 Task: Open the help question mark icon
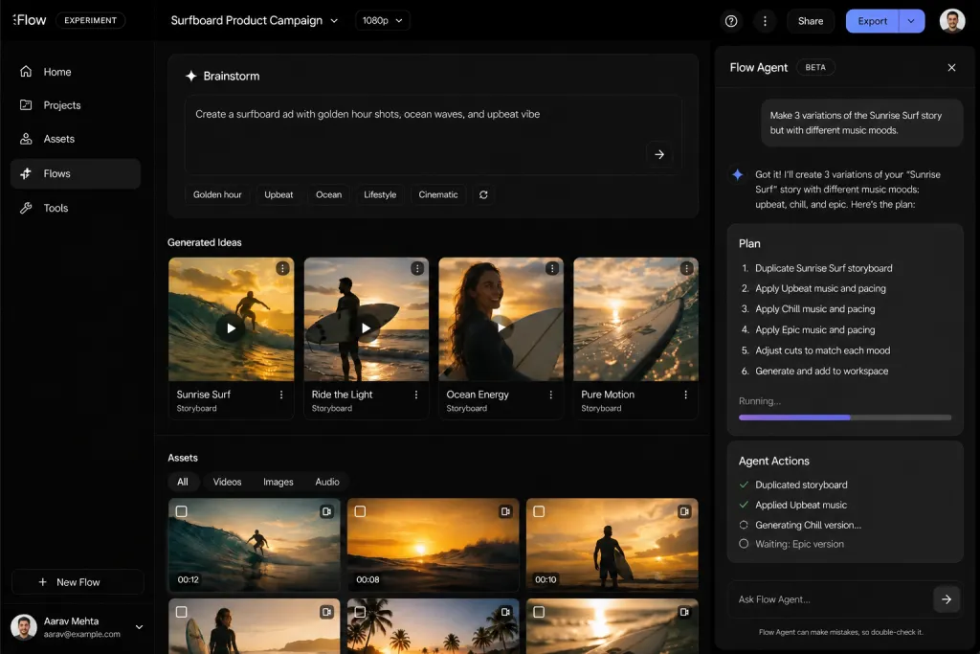pos(730,21)
